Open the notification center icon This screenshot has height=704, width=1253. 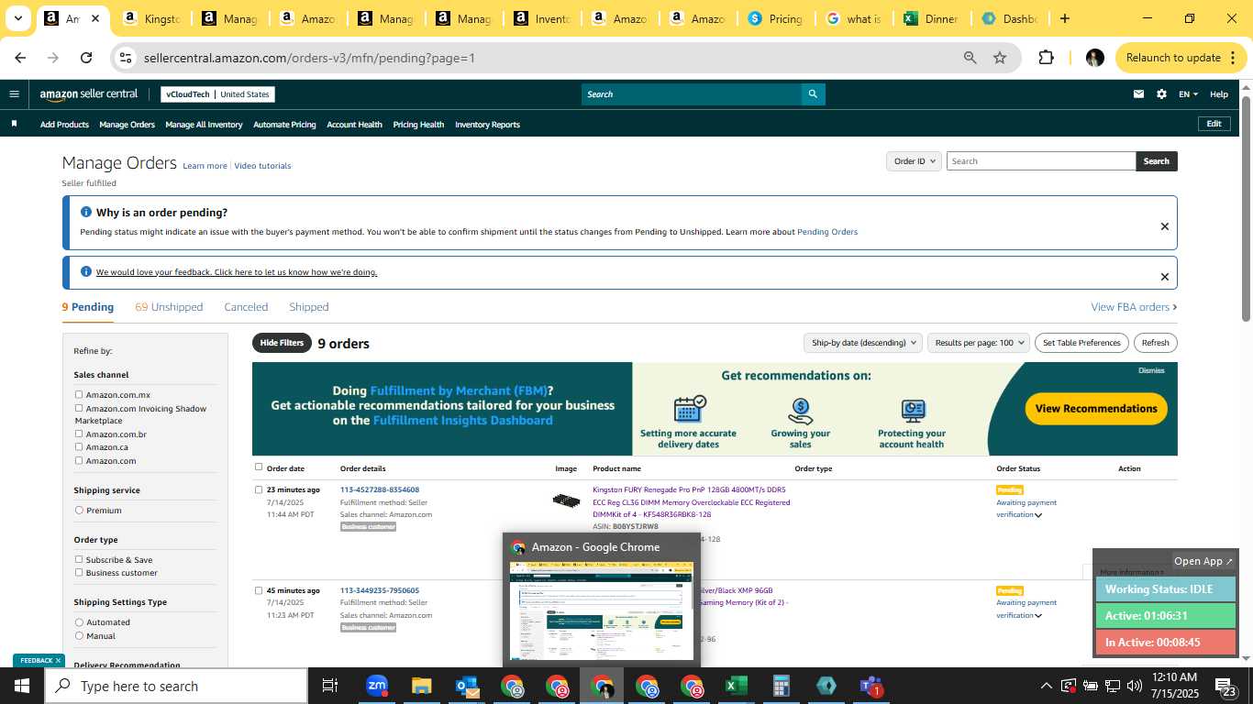coord(1225,686)
